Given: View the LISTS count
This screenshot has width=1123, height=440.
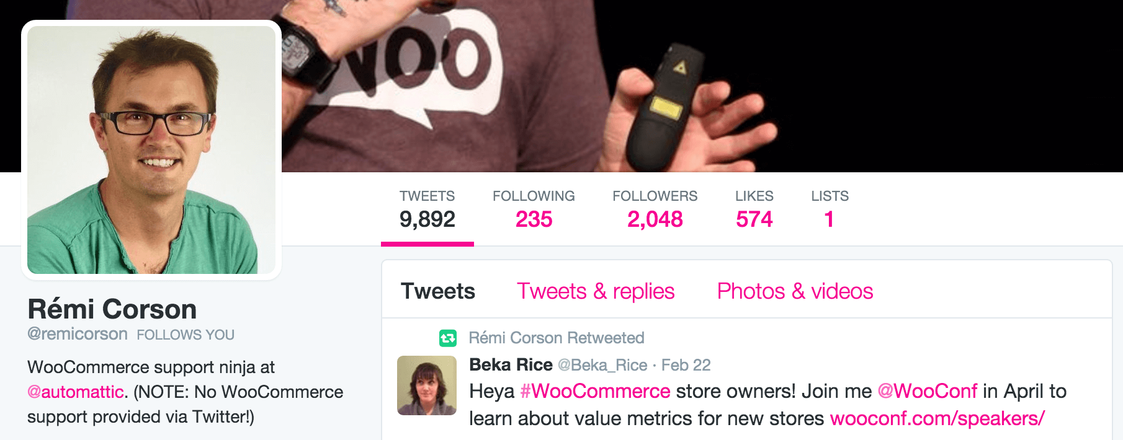Looking at the screenshot, I should pyautogui.click(x=830, y=209).
